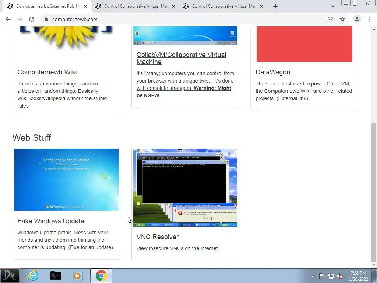This screenshot has width=377, height=283.
Task: Open the Fake Windows Update card title
Action: tap(51, 221)
